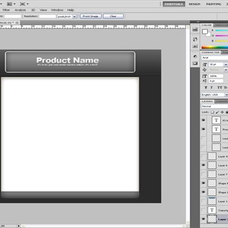Expand the font size dropdown
The width and height of the screenshot is (228, 228).
pyautogui.click(x=226, y=64)
